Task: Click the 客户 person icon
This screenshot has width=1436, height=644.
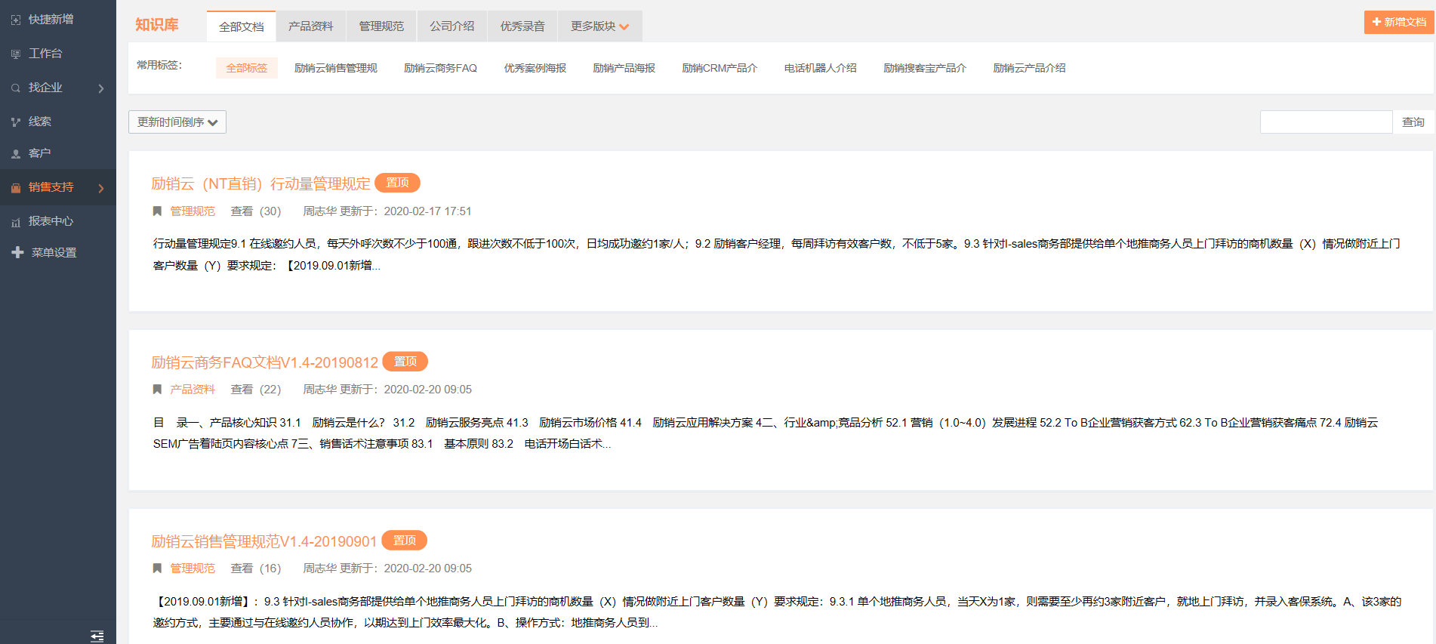Action: click(x=15, y=154)
